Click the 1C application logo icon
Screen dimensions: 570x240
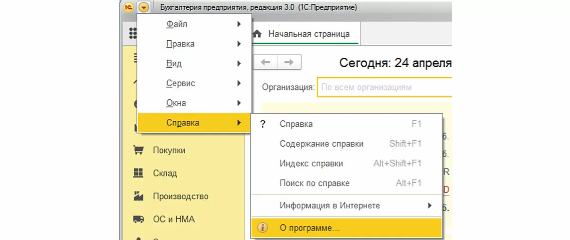pos(127,8)
